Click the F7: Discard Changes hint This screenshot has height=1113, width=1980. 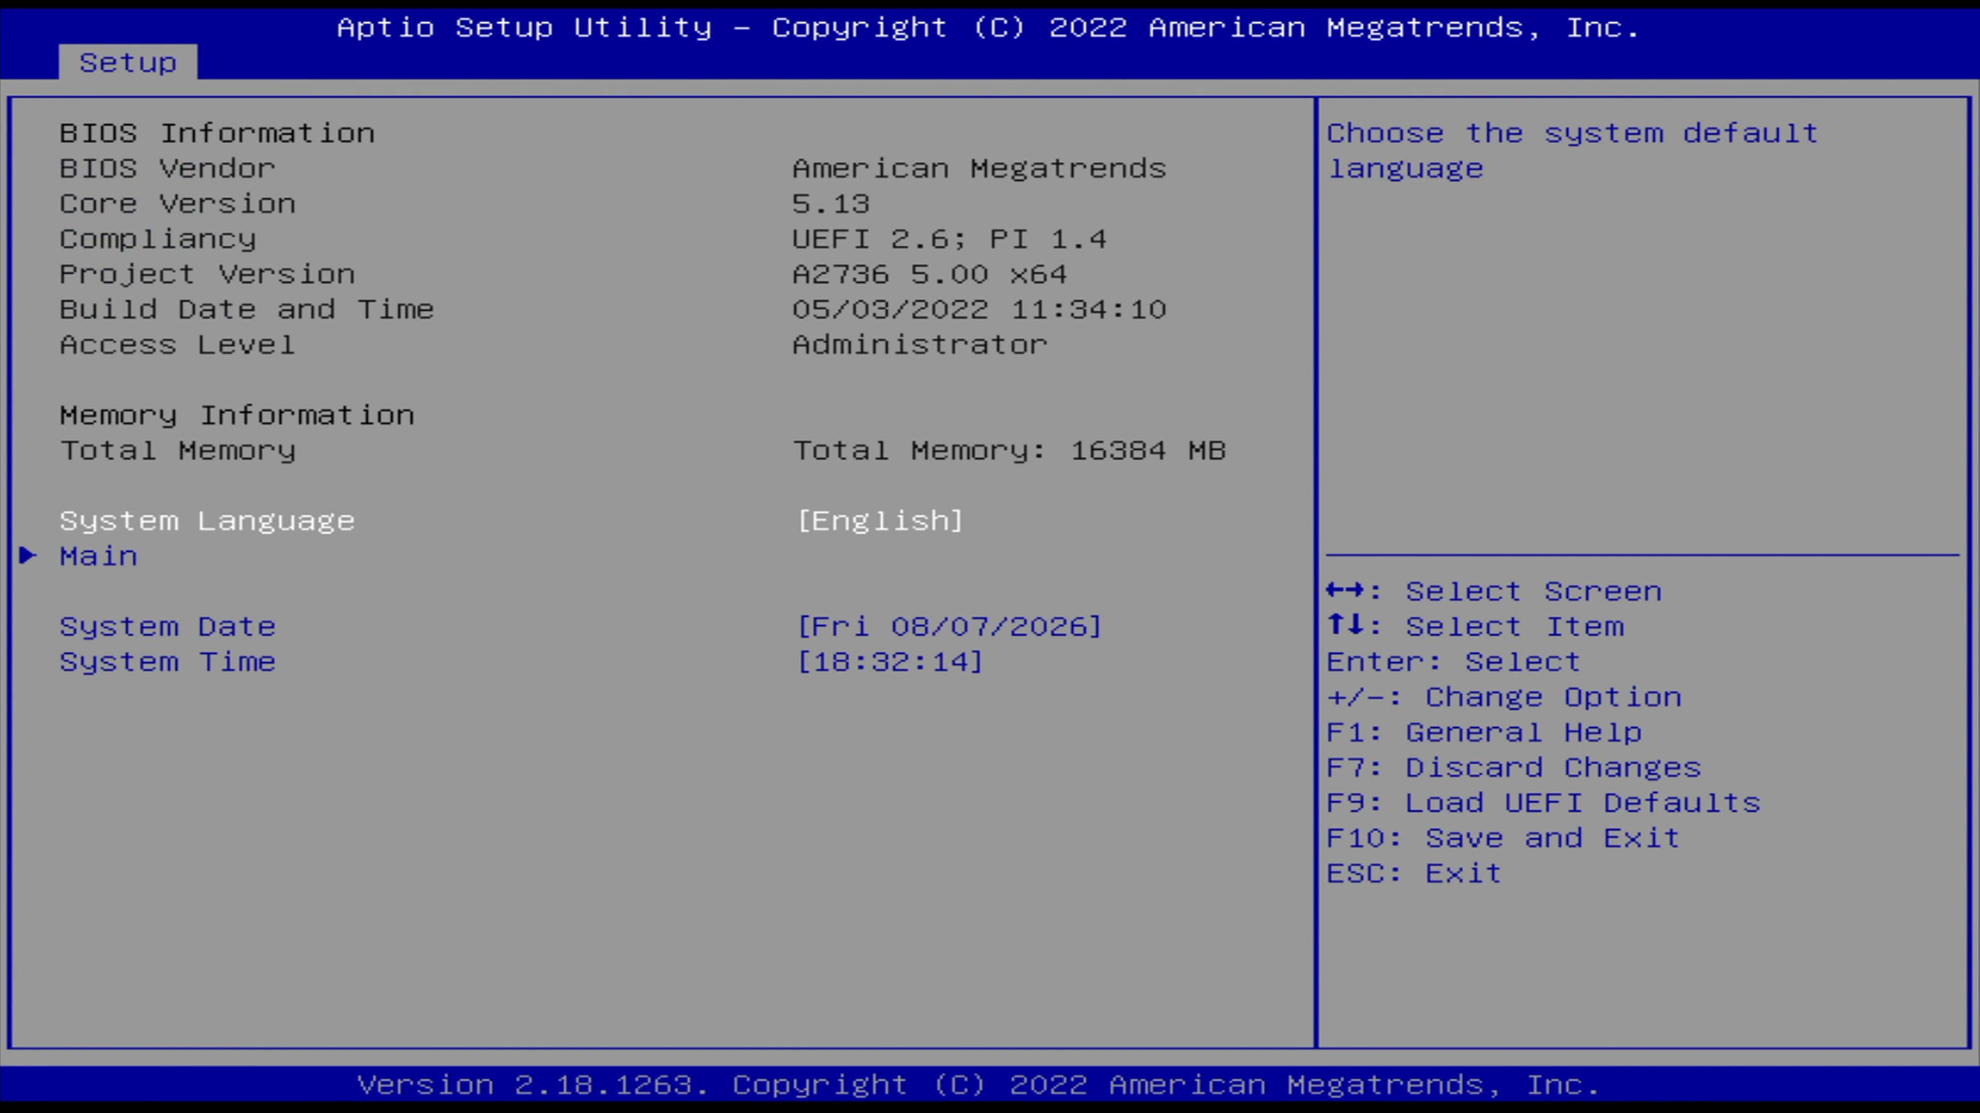(x=1514, y=768)
